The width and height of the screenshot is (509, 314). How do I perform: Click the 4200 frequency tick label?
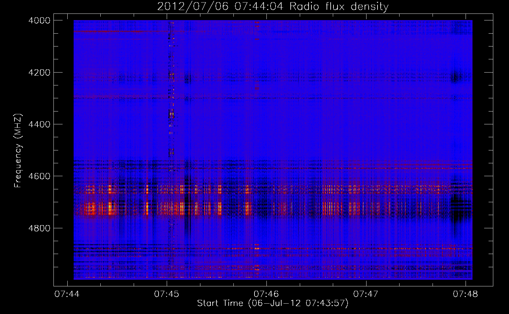39,72
